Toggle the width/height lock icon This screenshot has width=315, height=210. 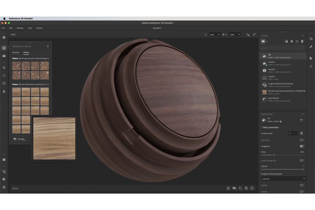(x=223, y=35)
